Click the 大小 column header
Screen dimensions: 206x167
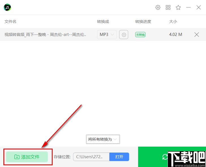[173, 22]
